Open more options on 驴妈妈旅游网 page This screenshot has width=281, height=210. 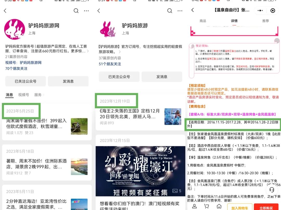tap(86, 11)
